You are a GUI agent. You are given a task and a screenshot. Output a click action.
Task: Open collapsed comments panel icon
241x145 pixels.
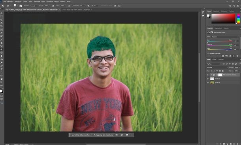pos(203,16)
